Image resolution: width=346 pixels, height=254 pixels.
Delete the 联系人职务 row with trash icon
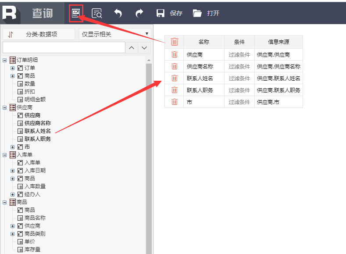(175, 90)
